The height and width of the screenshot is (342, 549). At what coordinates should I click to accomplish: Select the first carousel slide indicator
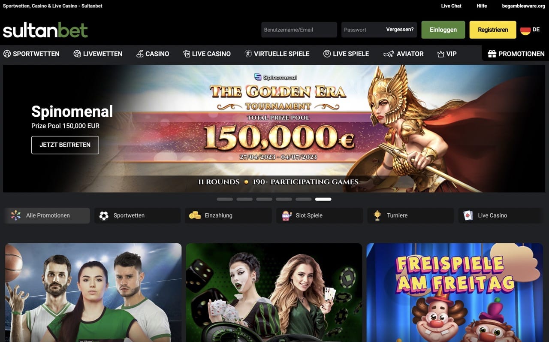coord(225,199)
